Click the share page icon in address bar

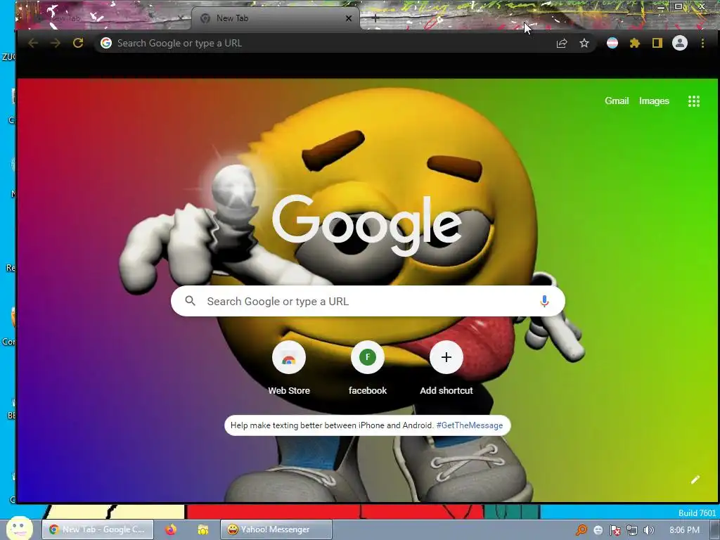pyautogui.click(x=562, y=43)
